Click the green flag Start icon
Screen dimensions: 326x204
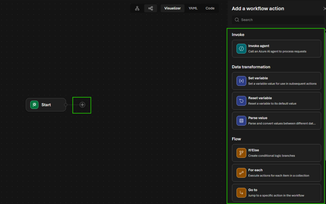(x=34, y=105)
